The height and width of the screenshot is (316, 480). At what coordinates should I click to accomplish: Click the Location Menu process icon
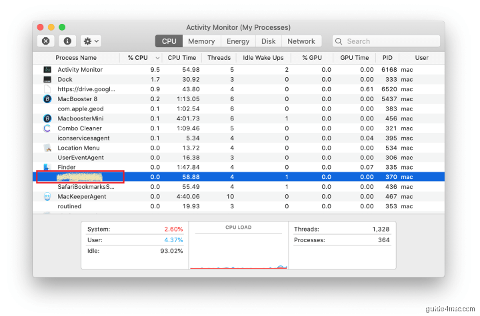click(x=47, y=148)
